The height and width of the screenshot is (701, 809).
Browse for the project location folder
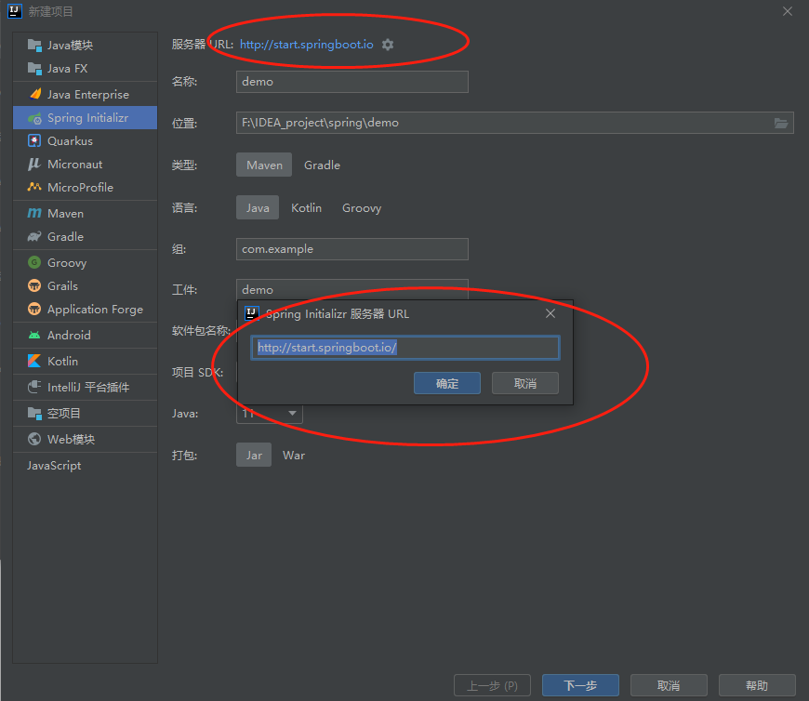pyautogui.click(x=781, y=122)
